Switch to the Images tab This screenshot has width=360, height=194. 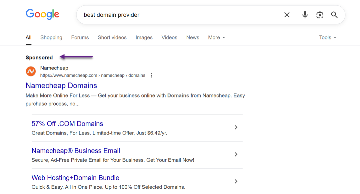144,37
